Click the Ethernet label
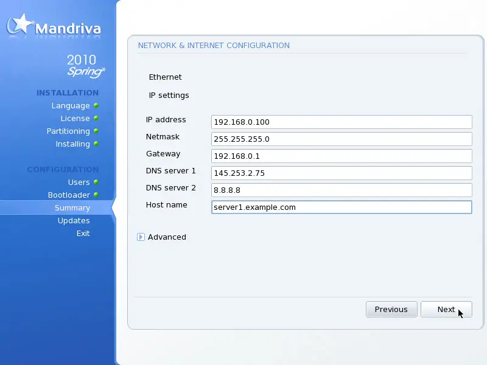The width and height of the screenshot is (487, 365). (165, 77)
